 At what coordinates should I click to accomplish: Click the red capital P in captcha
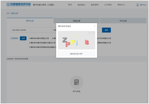pos(68,44)
